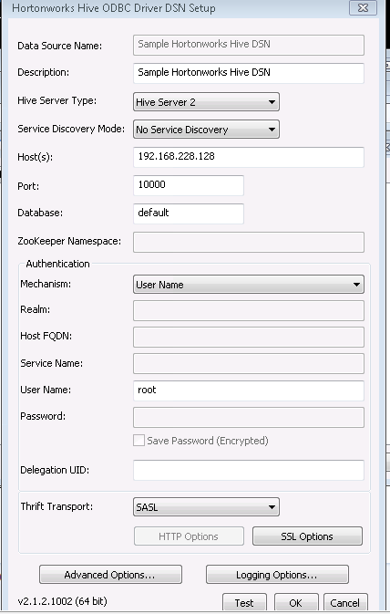The height and width of the screenshot is (614, 390).
Task: Click the Host FQDN field
Action: [249, 337]
